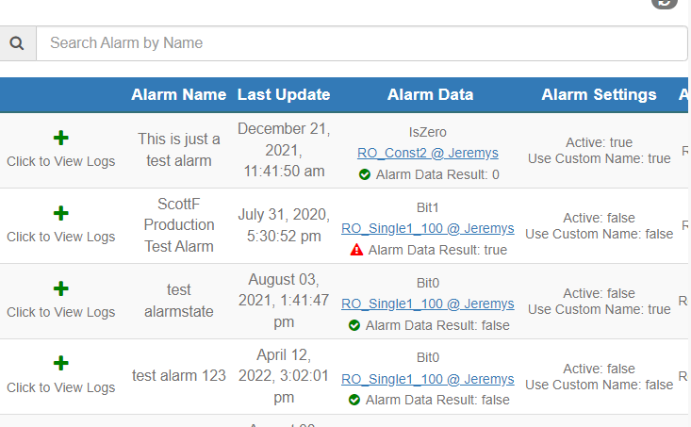
Task: Click green check icon in test alarm 123 row
Action: [x=354, y=400]
